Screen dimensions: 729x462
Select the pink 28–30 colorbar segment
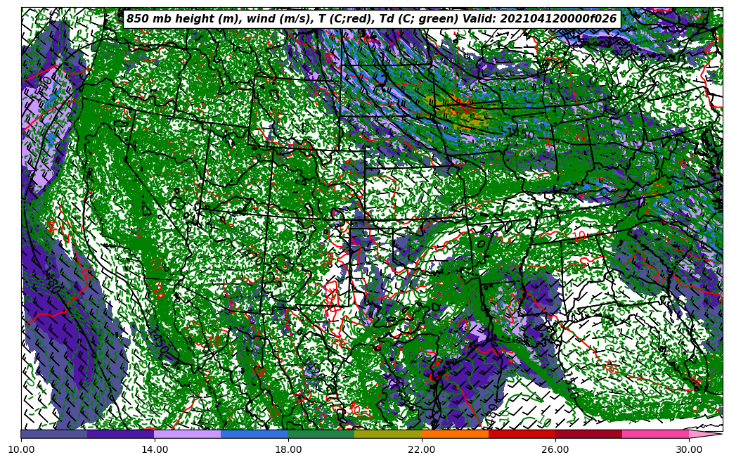point(655,434)
